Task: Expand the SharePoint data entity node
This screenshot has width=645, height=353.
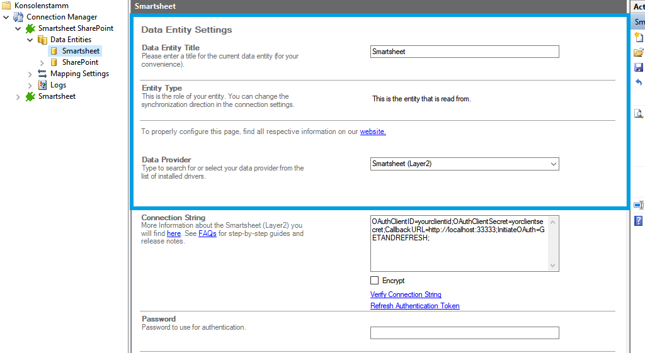Action: (42, 62)
